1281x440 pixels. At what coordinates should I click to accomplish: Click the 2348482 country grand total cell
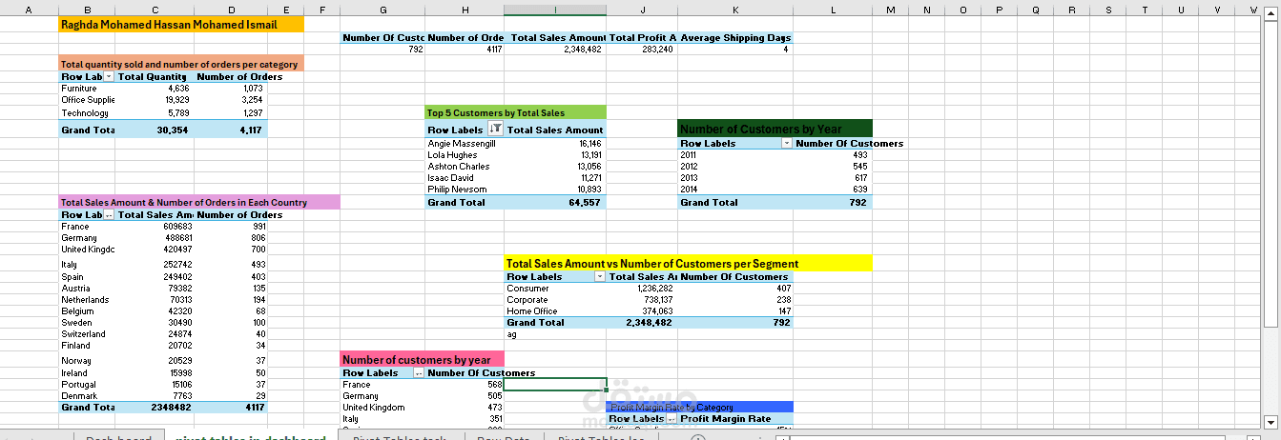coord(155,407)
